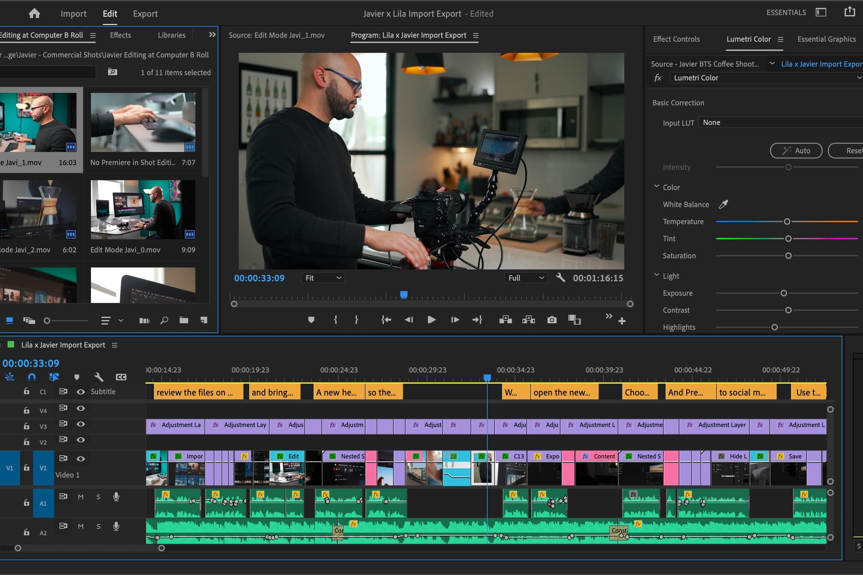Adjust the Temperature slider handle
This screenshot has width=863, height=575.
point(787,222)
